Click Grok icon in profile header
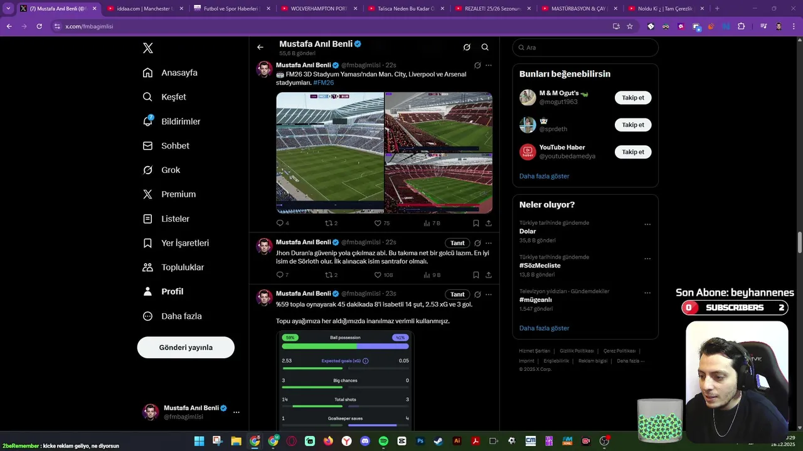 [467, 47]
